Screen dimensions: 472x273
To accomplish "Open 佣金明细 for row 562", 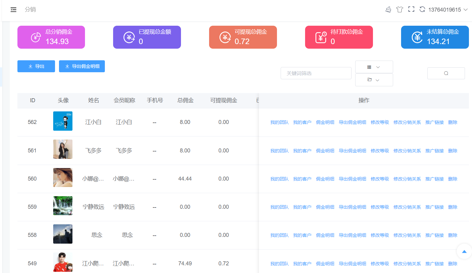I will [325, 122].
